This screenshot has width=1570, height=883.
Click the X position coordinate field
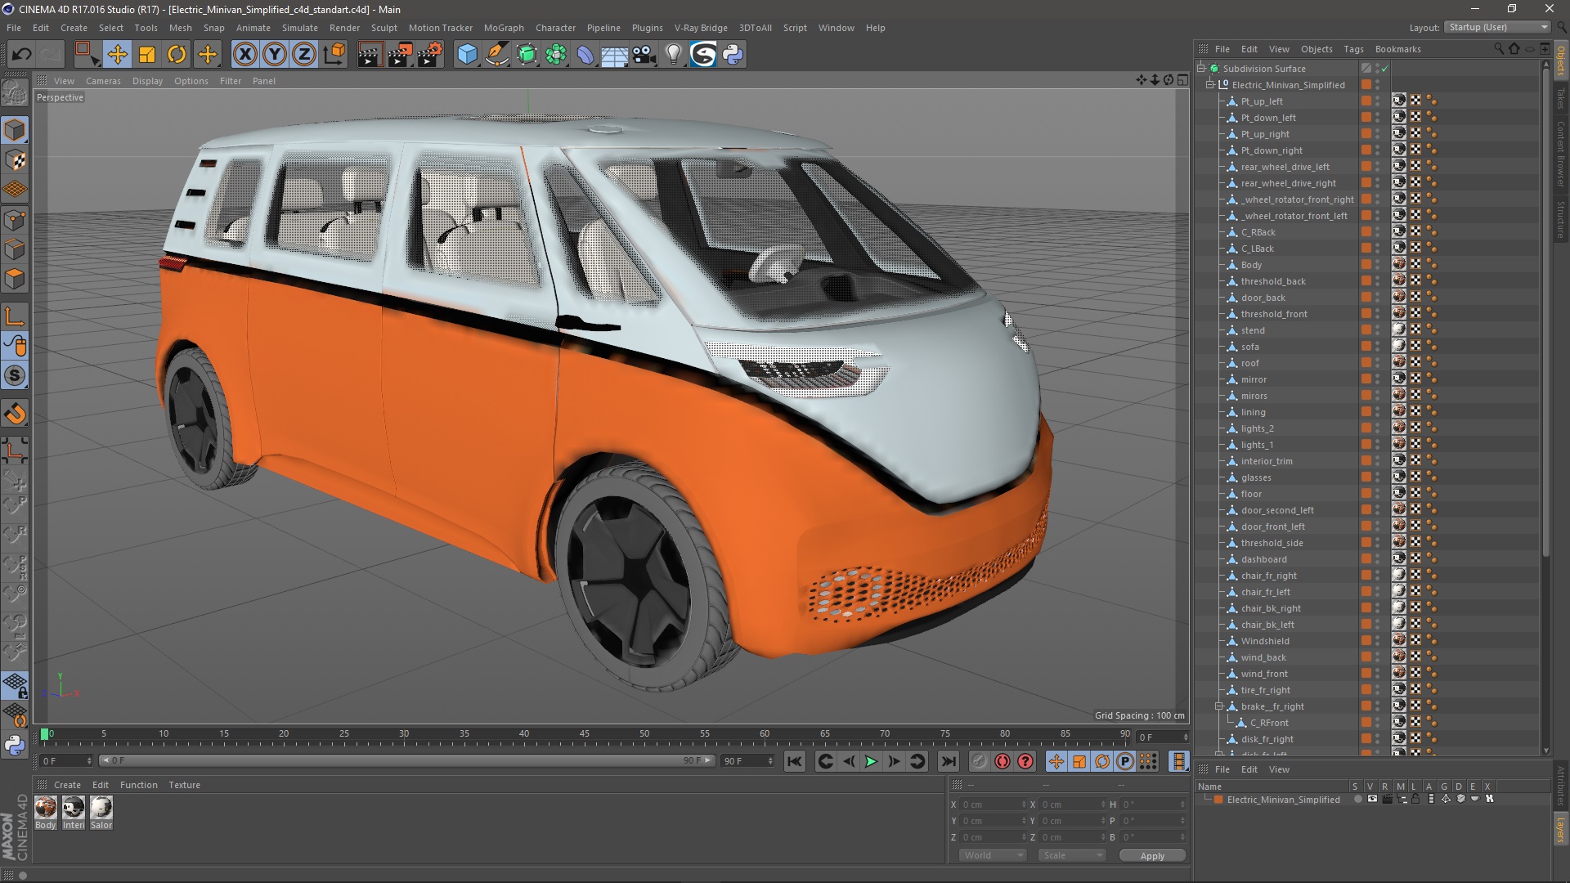point(993,805)
